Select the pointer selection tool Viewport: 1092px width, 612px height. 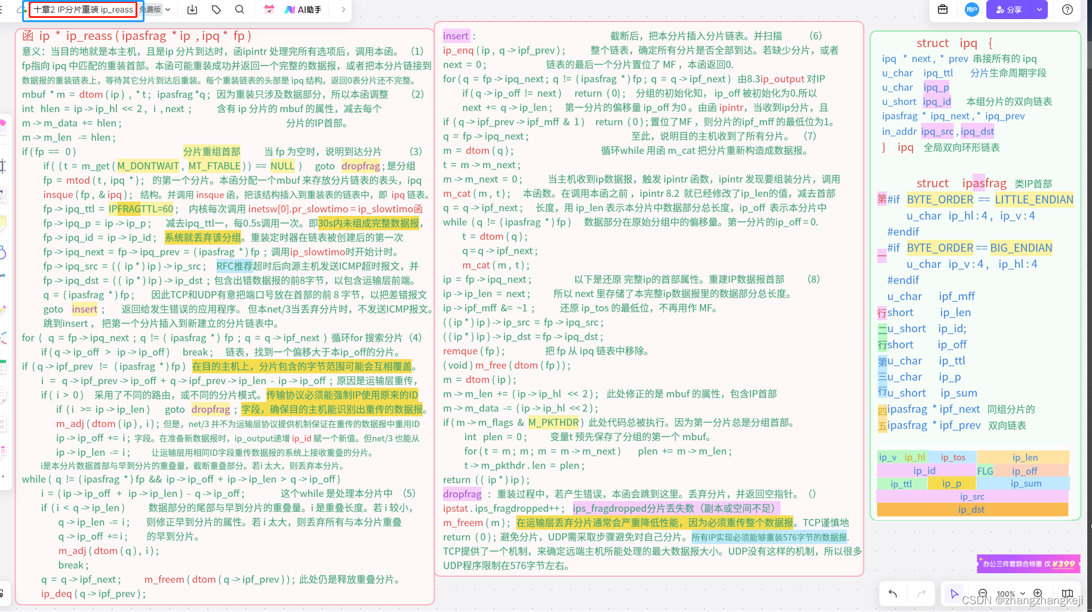coord(954,593)
